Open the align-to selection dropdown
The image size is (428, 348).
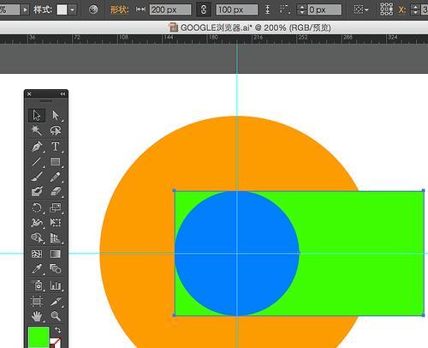coord(361,9)
